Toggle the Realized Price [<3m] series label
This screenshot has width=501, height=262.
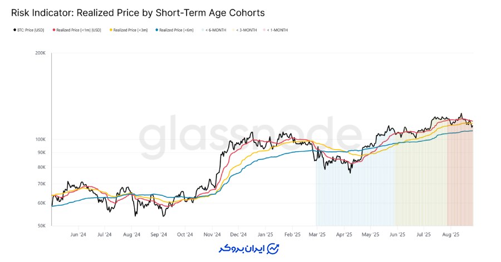tap(131, 30)
